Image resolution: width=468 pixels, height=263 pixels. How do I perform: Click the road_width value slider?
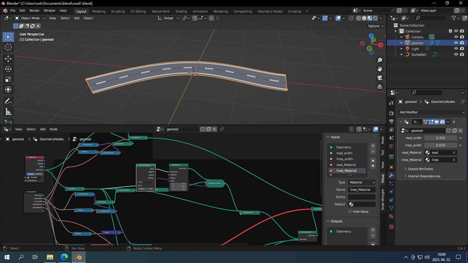pyautogui.click(x=441, y=138)
